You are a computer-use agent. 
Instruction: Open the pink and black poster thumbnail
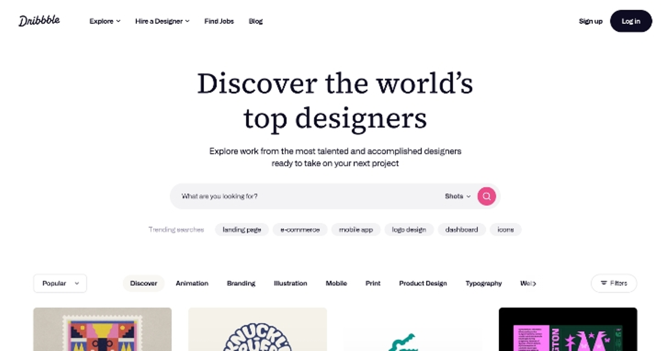pos(568,329)
